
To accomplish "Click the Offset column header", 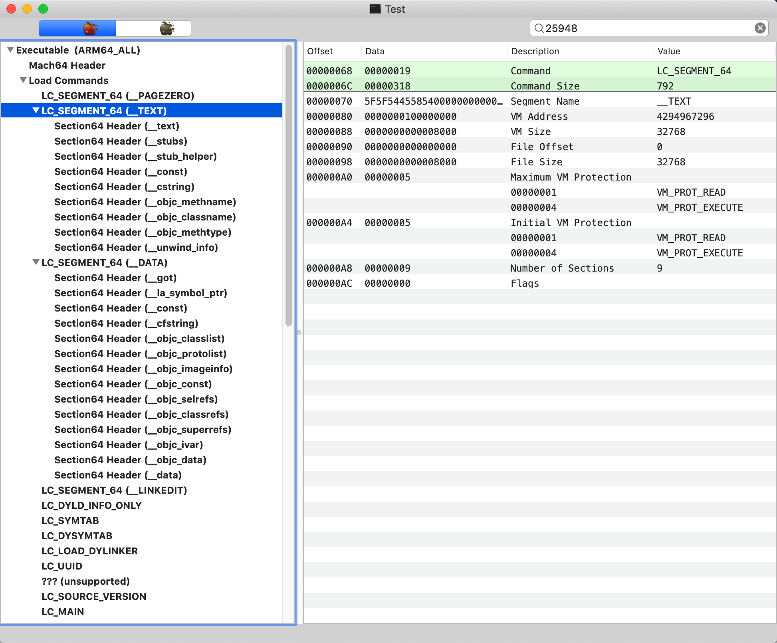I will click(x=333, y=51).
